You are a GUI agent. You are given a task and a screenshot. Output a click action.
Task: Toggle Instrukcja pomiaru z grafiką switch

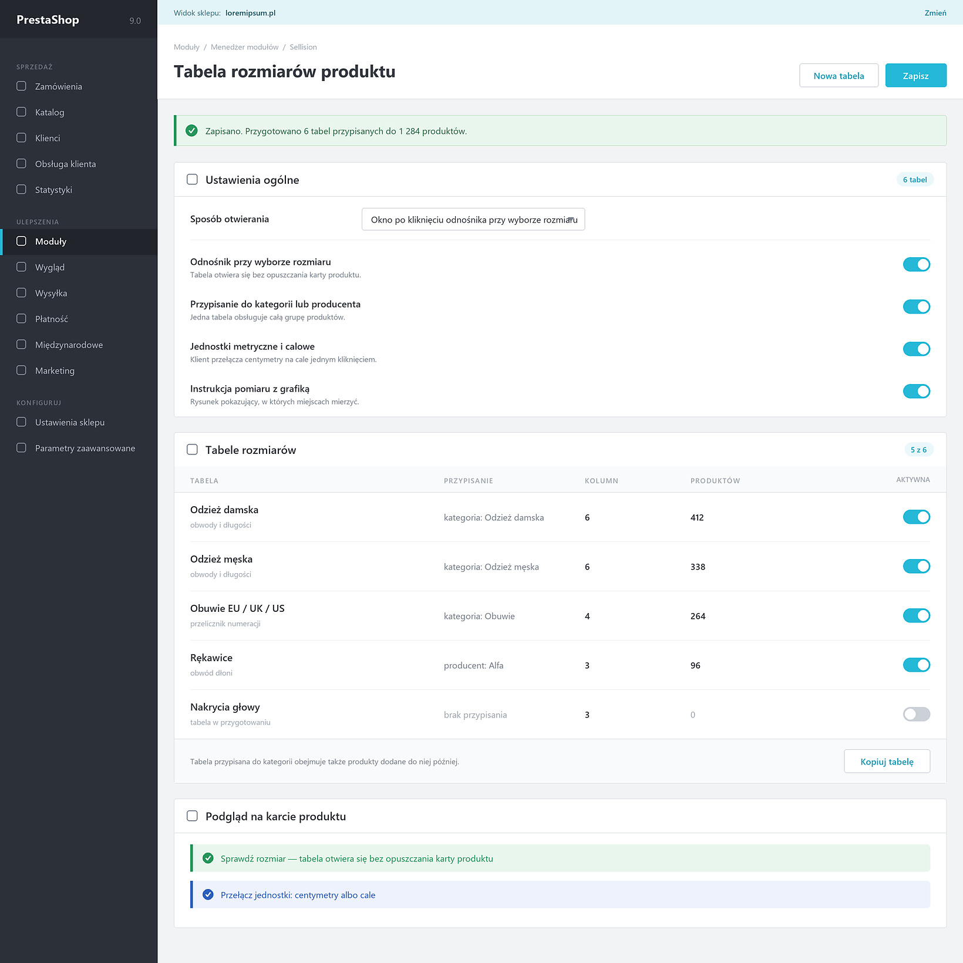[916, 392]
